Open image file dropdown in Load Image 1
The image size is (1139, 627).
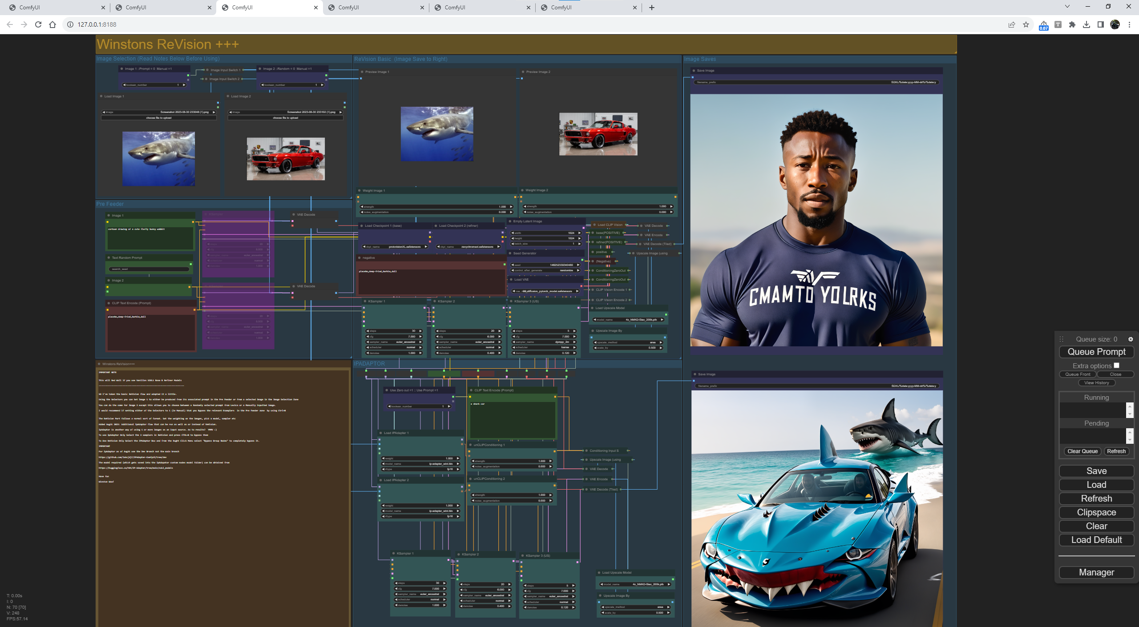coord(159,112)
